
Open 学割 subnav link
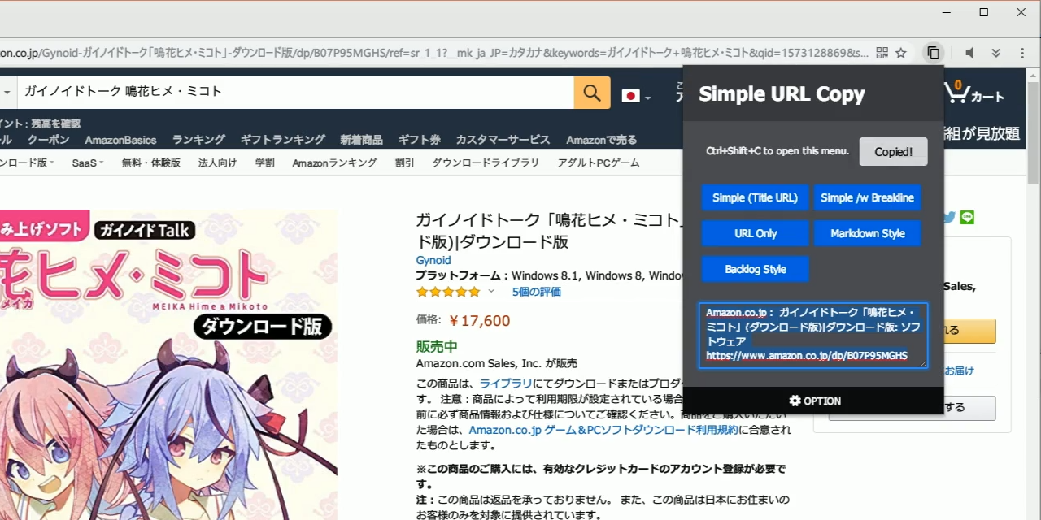click(265, 162)
